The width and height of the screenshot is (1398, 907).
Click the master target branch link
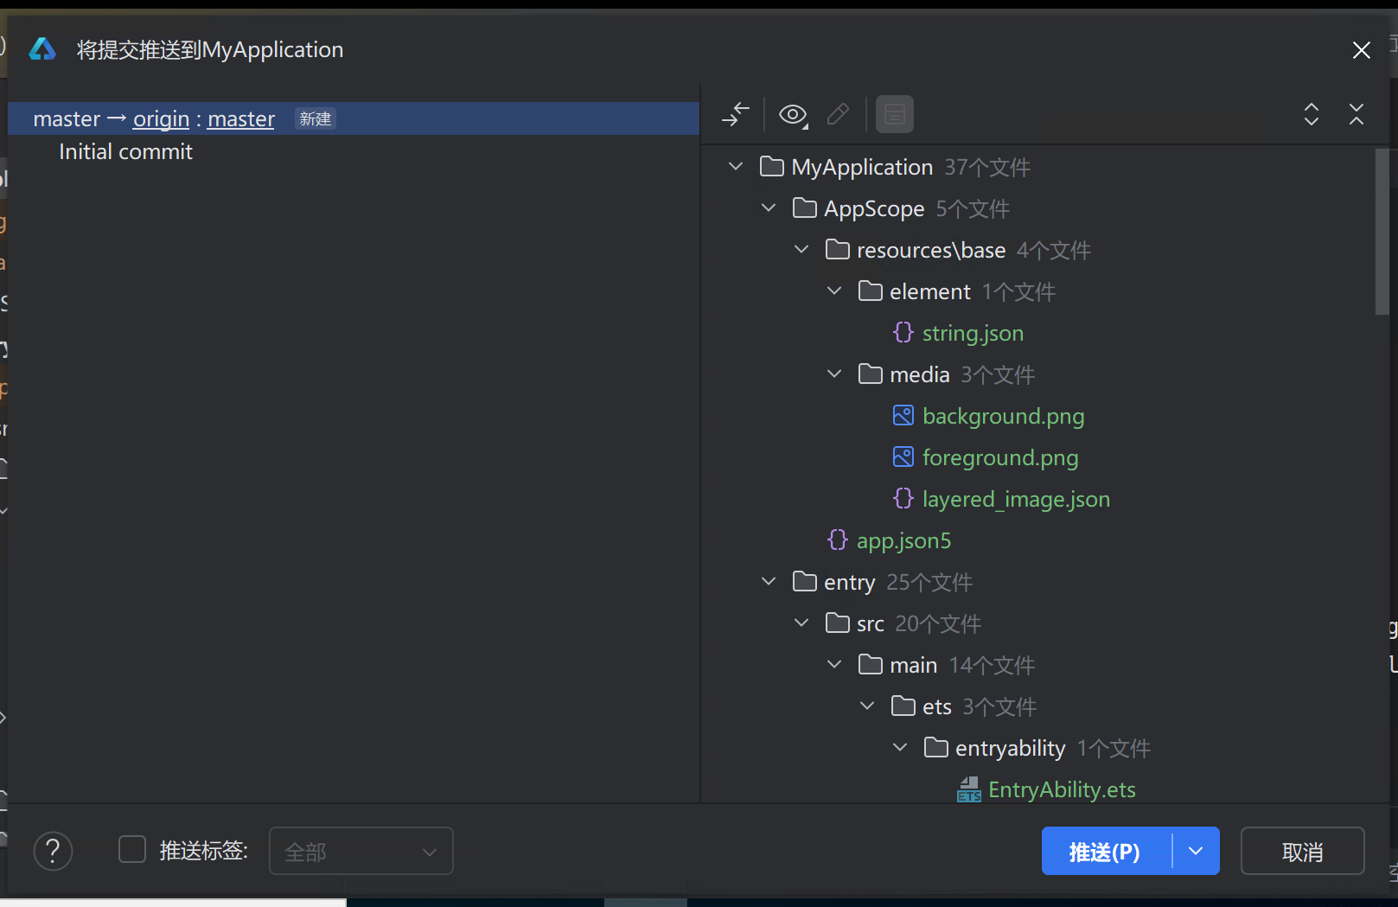[x=241, y=118]
